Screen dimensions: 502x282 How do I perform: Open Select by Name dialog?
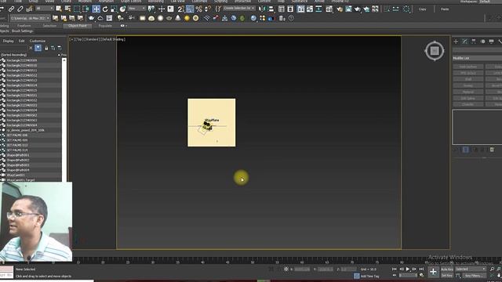67,9
